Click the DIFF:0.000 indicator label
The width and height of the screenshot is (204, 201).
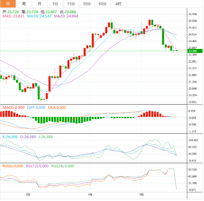[36, 108]
